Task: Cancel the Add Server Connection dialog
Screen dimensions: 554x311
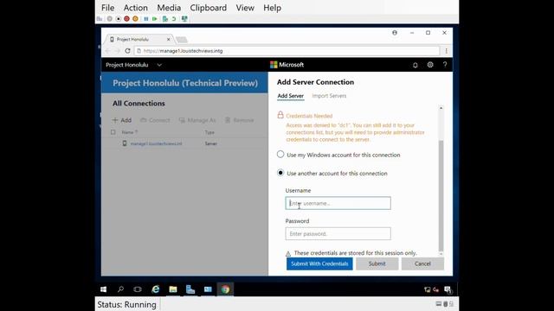Action: [x=422, y=263]
